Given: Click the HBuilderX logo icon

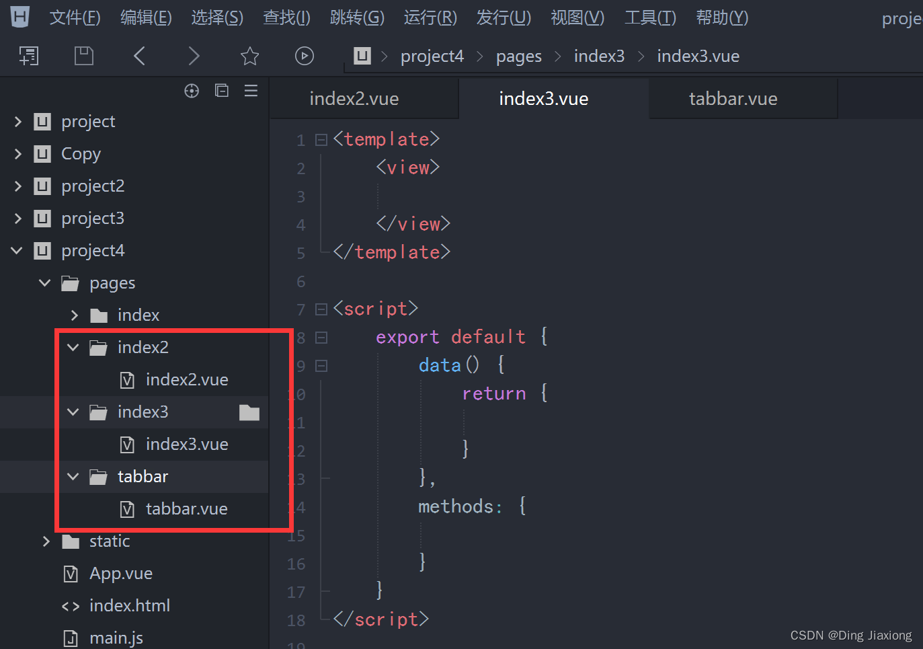Looking at the screenshot, I should click(x=20, y=16).
